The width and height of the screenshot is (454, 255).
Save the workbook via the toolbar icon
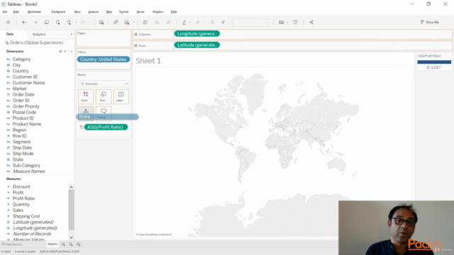coord(47,22)
